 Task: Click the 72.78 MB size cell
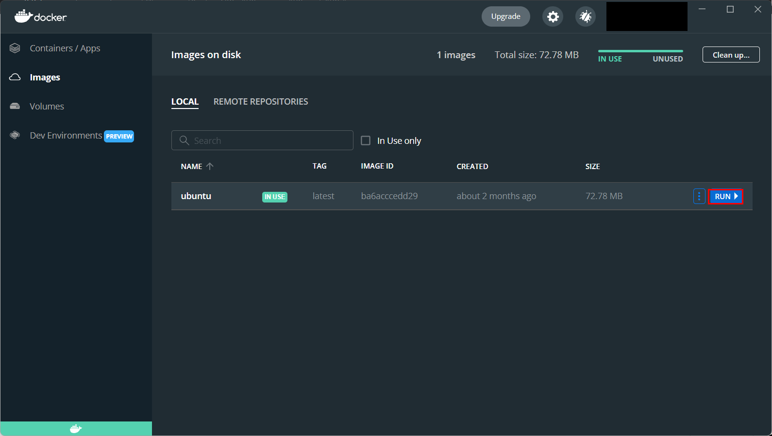(x=604, y=196)
